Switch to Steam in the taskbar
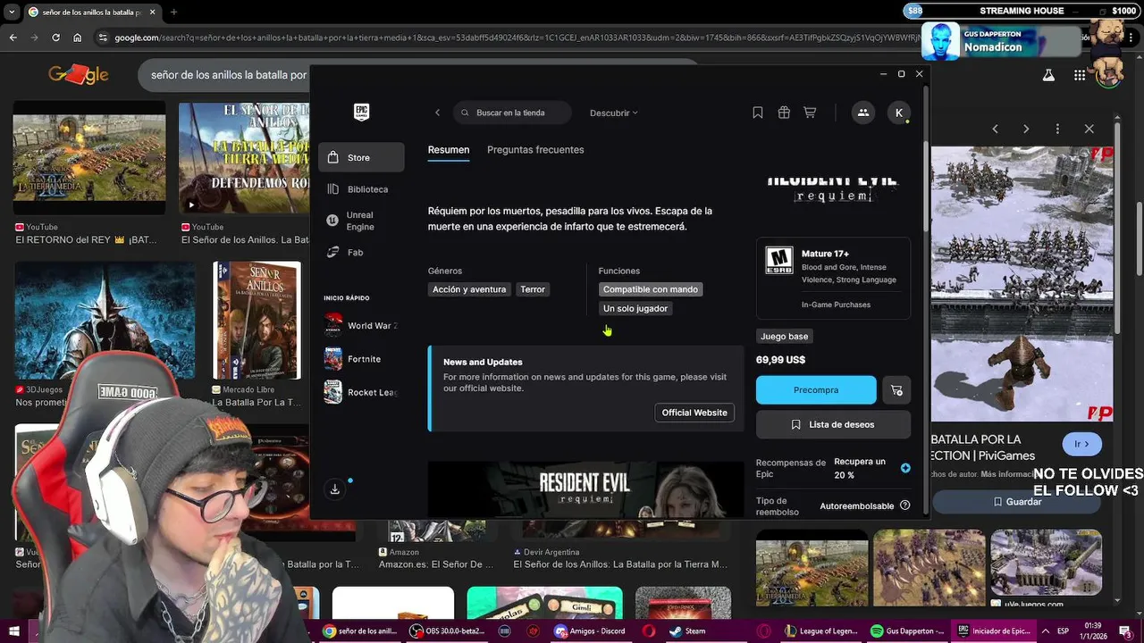The height and width of the screenshot is (643, 1144). tap(688, 631)
